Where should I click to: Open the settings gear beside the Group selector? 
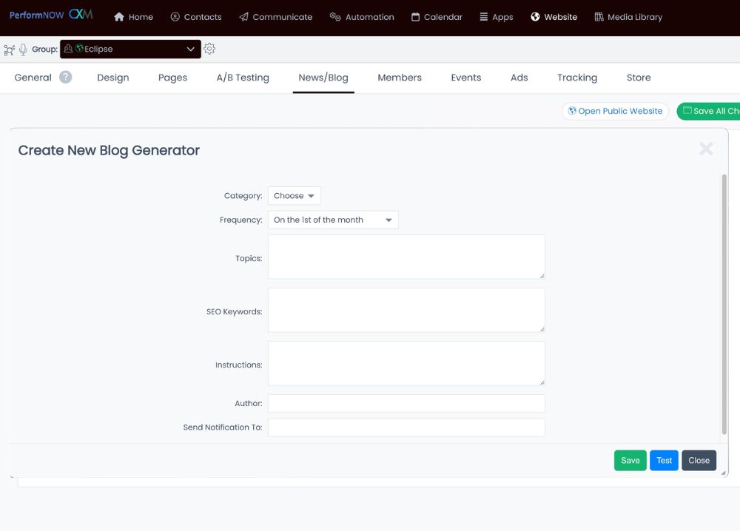(x=209, y=48)
